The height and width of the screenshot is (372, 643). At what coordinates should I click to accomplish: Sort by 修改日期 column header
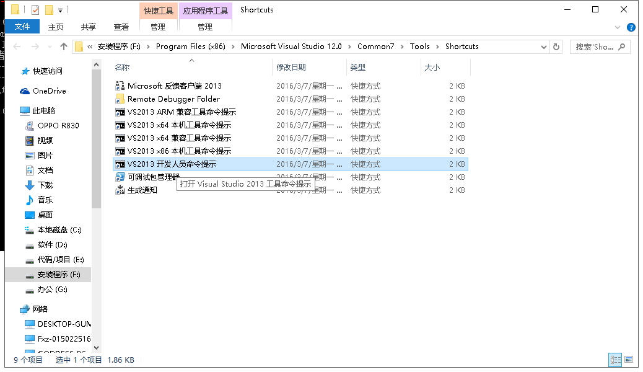(291, 68)
